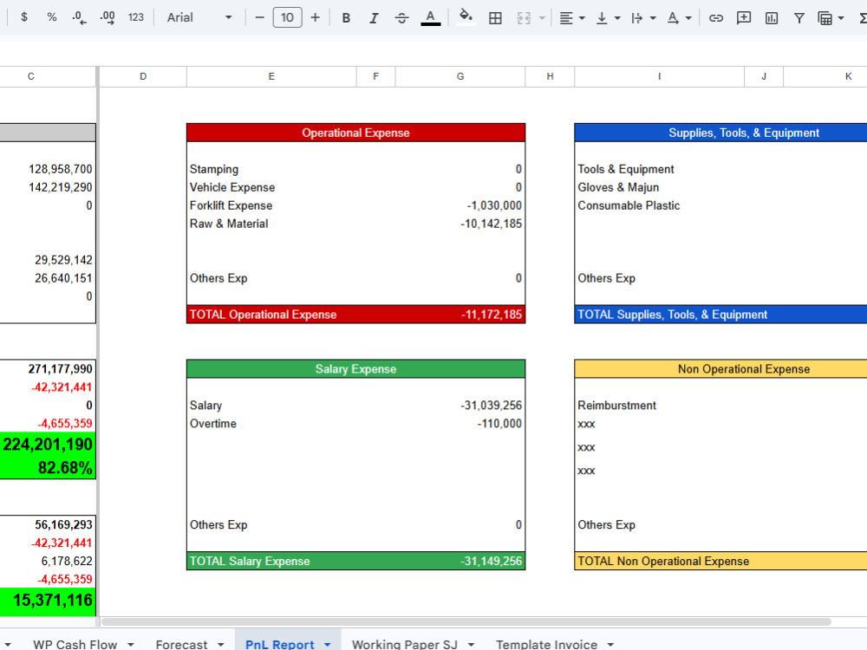Click the merge cells icon
Viewport: 867px width, 650px height.
pyautogui.click(x=524, y=18)
